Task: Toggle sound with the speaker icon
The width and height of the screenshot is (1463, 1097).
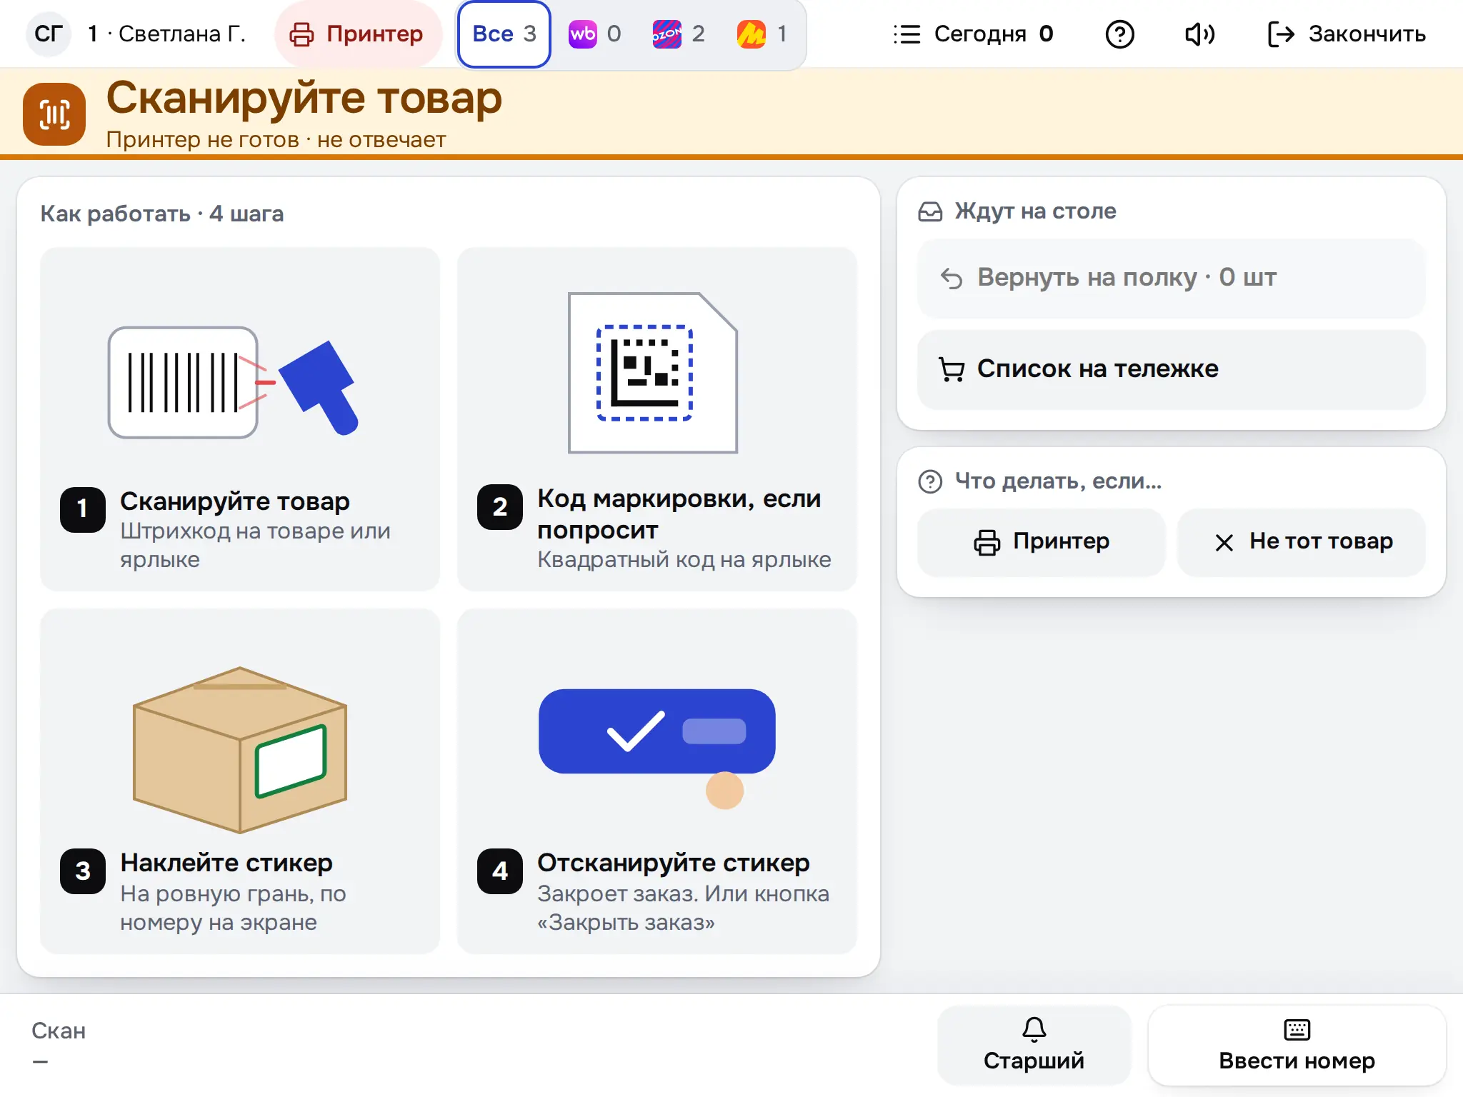Action: click(1199, 34)
